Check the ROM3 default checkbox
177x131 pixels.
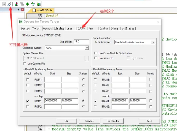pos(28,91)
